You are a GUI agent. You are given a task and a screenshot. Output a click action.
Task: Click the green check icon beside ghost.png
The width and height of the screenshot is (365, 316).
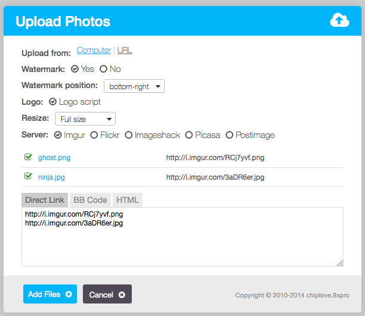point(28,157)
